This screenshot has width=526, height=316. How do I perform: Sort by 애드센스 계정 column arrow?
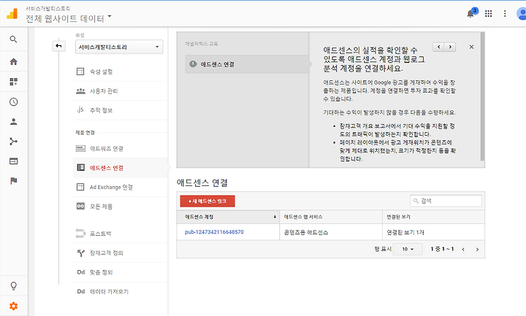pyautogui.click(x=275, y=217)
